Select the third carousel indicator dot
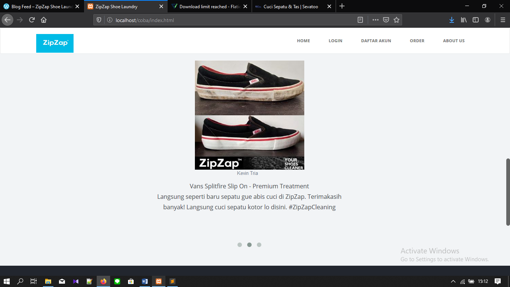 (259, 245)
